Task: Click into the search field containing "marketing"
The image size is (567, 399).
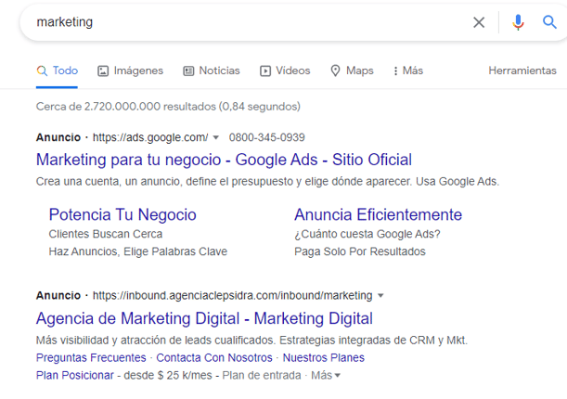Action: pos(241,22)
